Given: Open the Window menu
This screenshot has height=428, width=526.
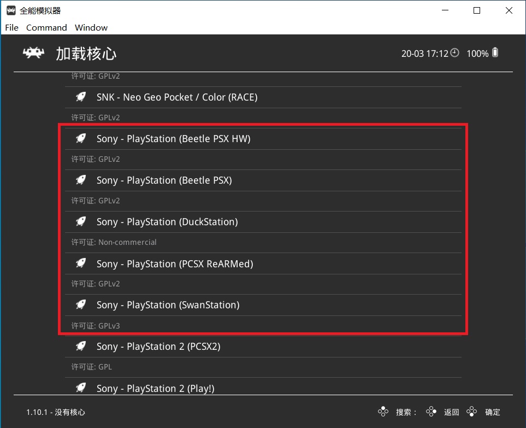Looking at the screenshot, I should 91,27.
